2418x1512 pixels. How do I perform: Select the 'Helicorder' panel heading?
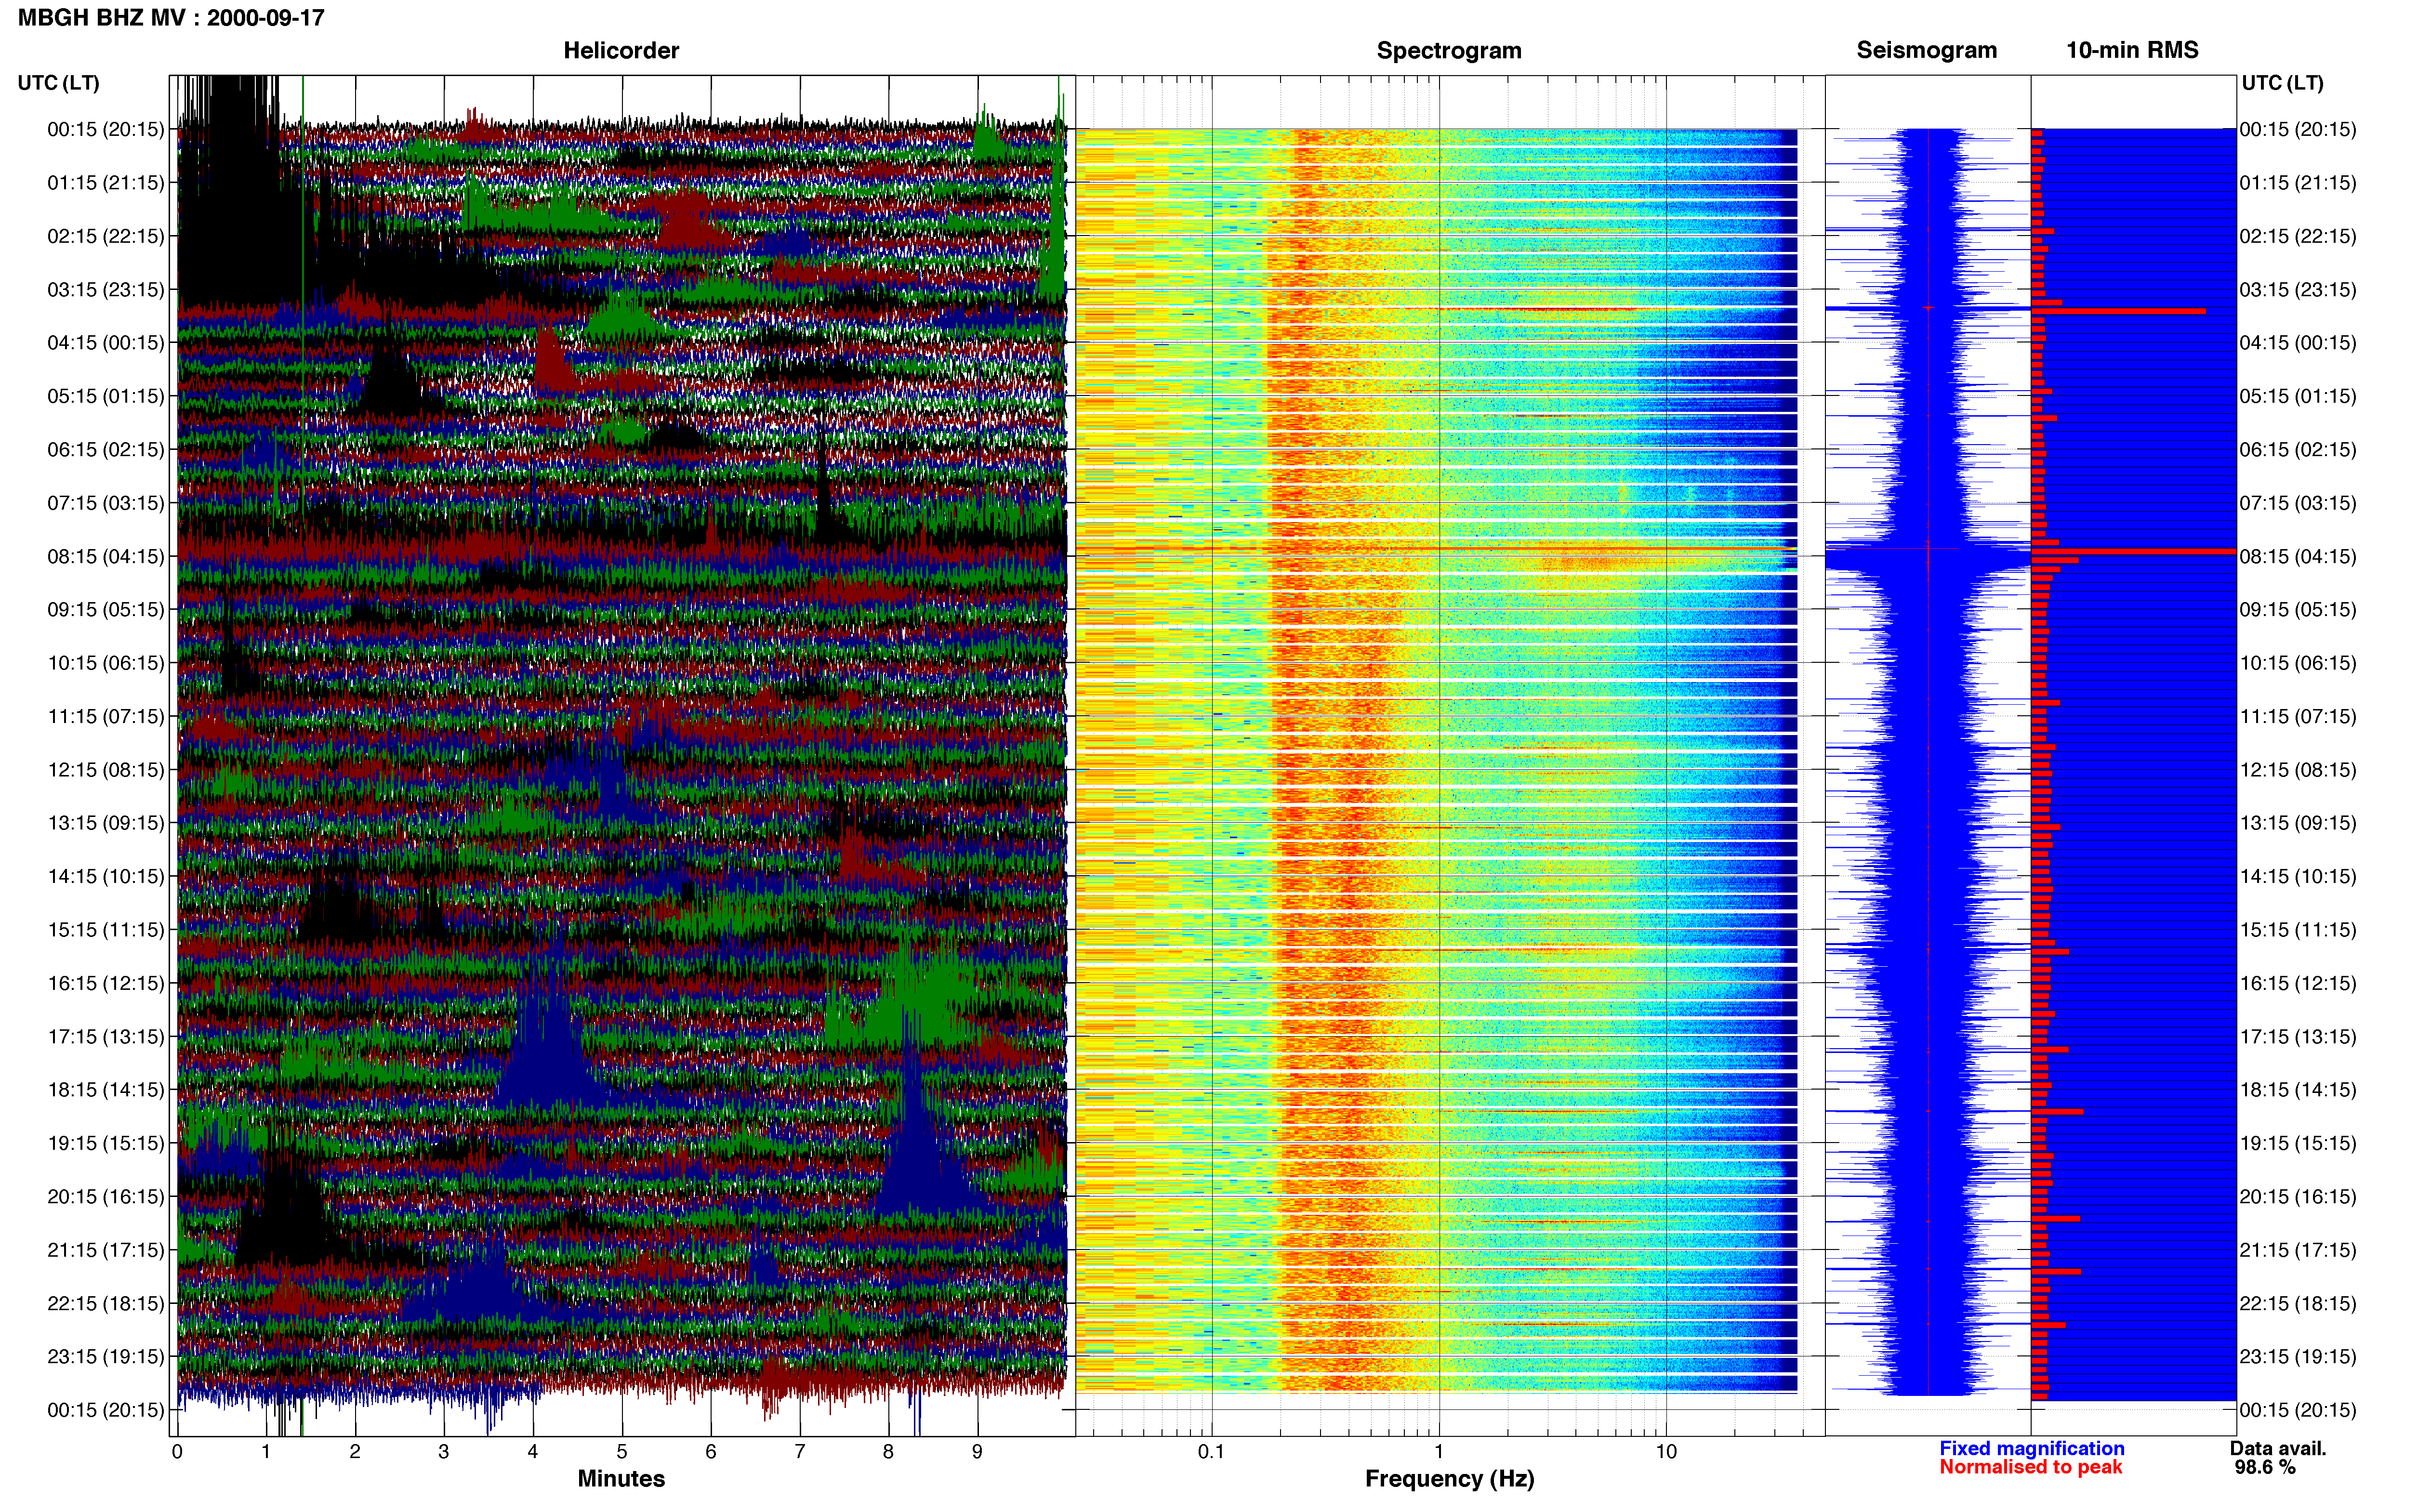pos(621,50)
